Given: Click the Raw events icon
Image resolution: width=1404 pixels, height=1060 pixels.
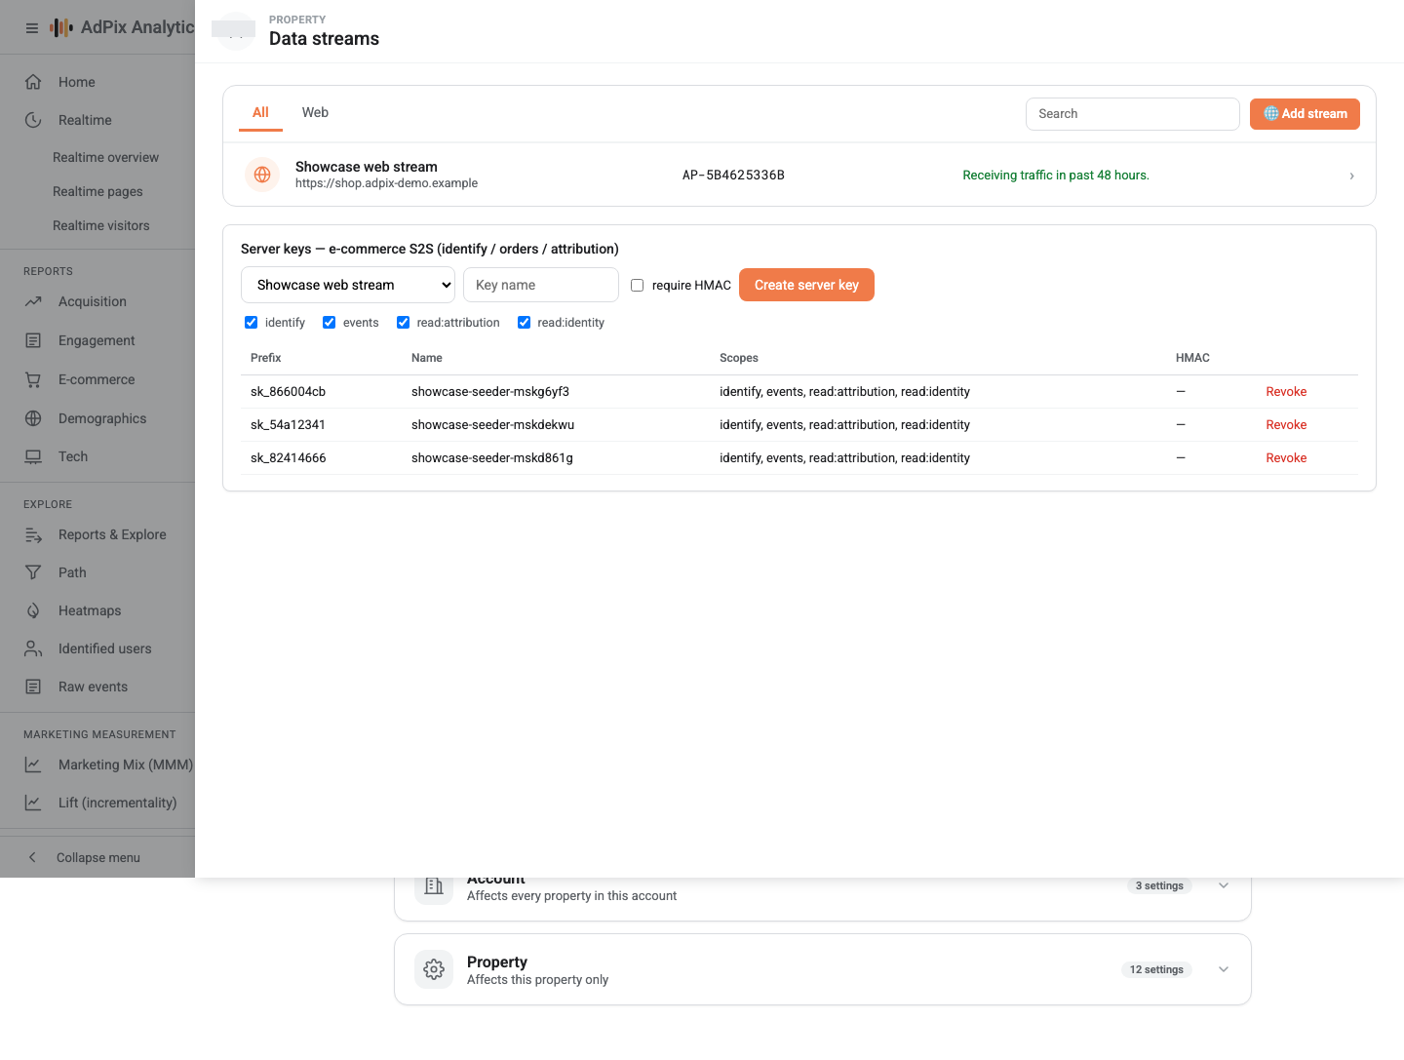Looking at the screenshot, I should click(33, 687).
